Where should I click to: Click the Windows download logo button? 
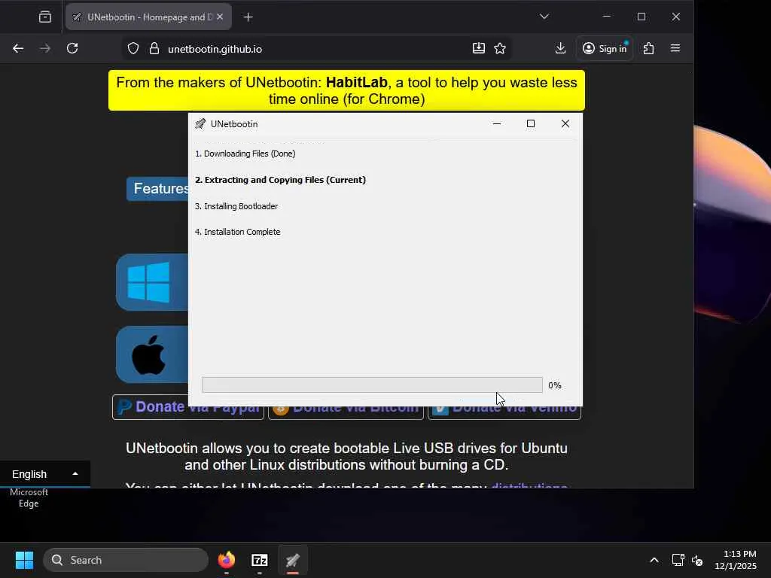pos(152,282)
